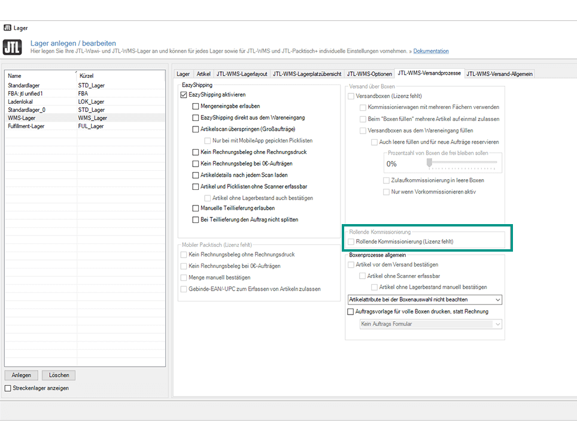Switch to JTL-WMS-Optionen tab
577x435 pixels.
point(370,74)
